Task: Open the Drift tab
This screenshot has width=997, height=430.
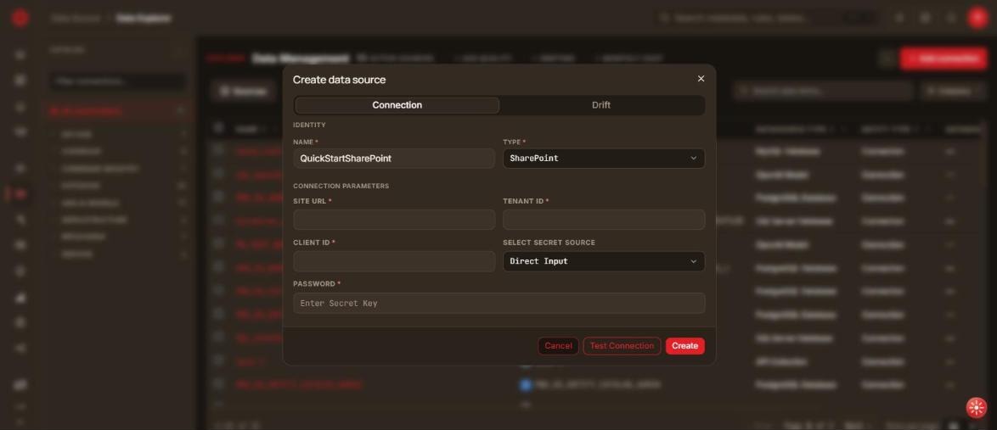Action: (x=601, y=105)
